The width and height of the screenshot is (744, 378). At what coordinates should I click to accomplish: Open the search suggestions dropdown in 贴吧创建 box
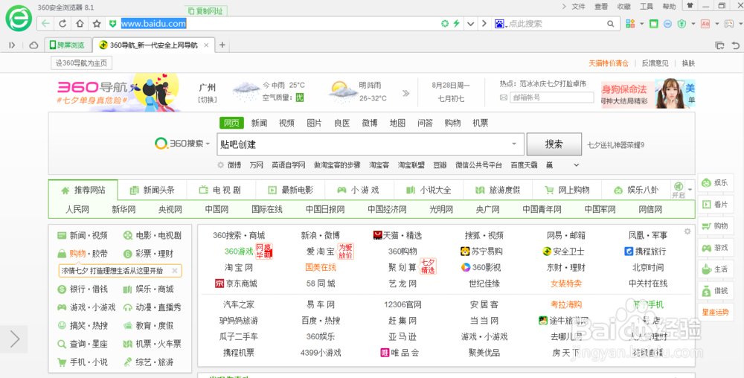click(x=514, y=144)
